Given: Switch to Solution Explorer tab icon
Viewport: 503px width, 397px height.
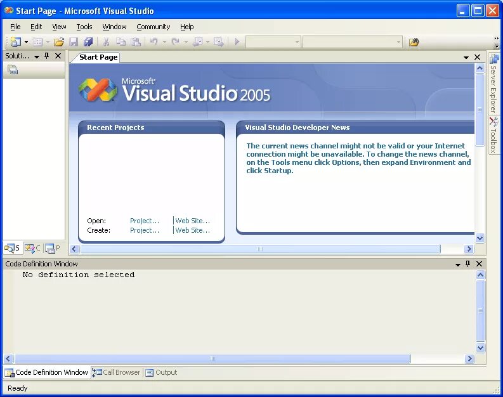Looking at the screenshot, I should 13,248.
